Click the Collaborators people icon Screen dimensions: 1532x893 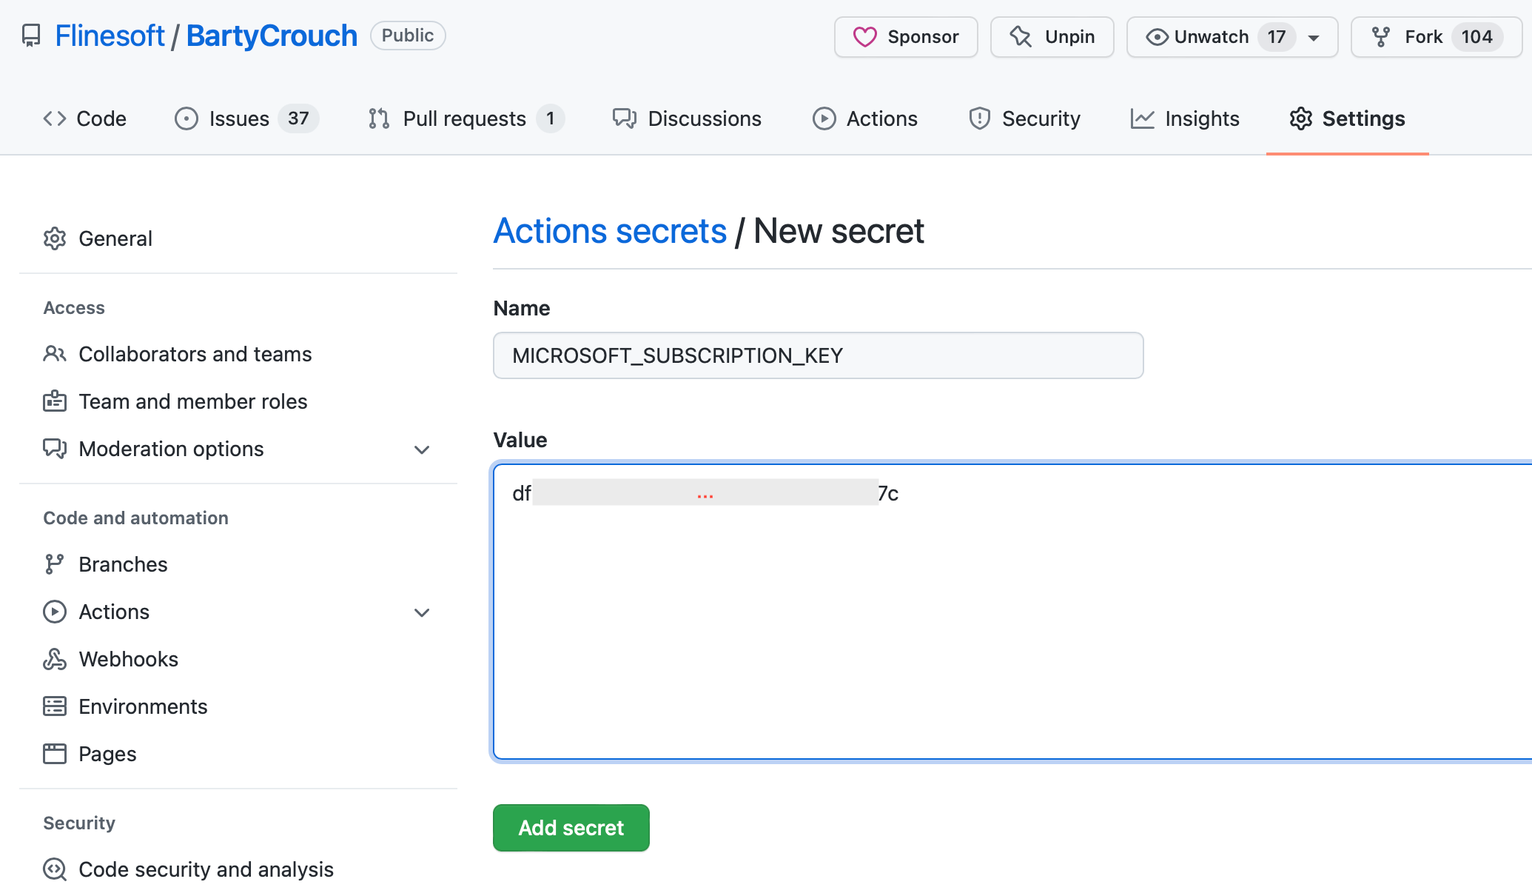[55, 354]
